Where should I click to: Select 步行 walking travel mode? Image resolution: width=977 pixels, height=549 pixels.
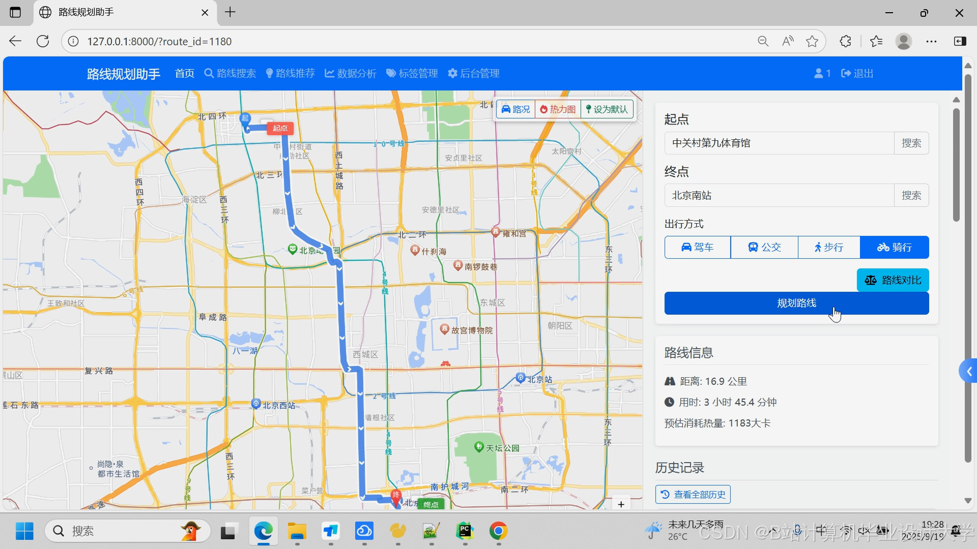(x=828, y=248)
